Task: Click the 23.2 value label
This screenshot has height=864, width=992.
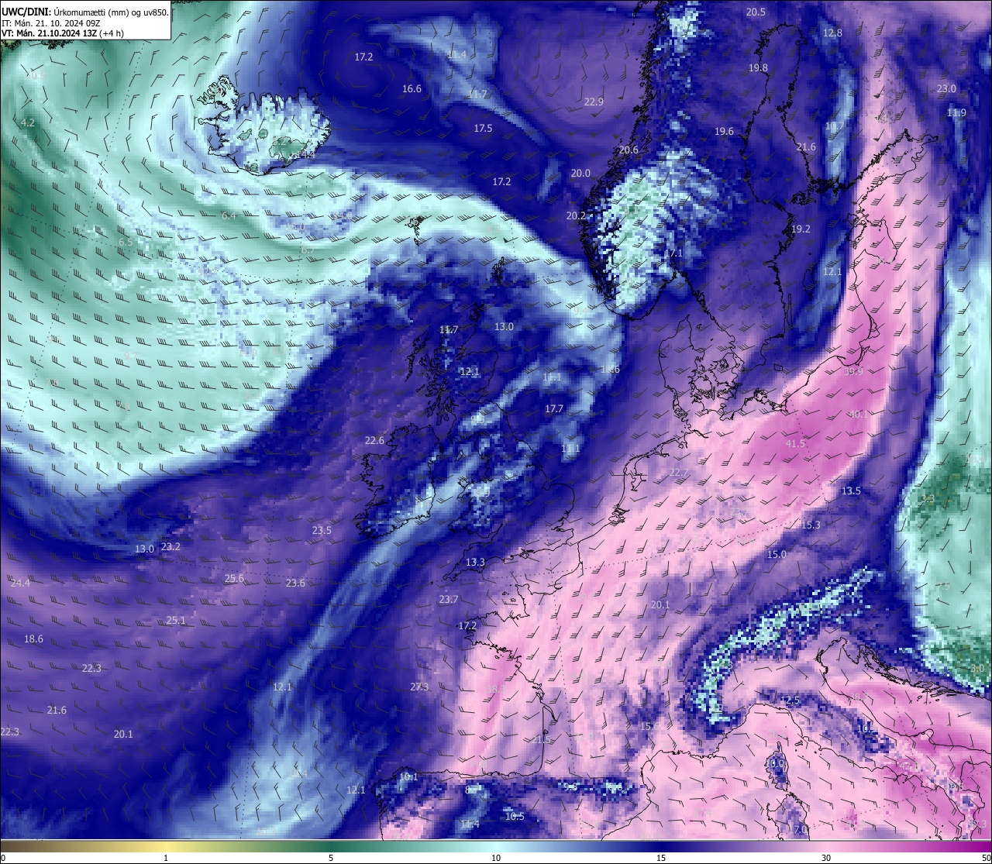Action: coord(170,546)
